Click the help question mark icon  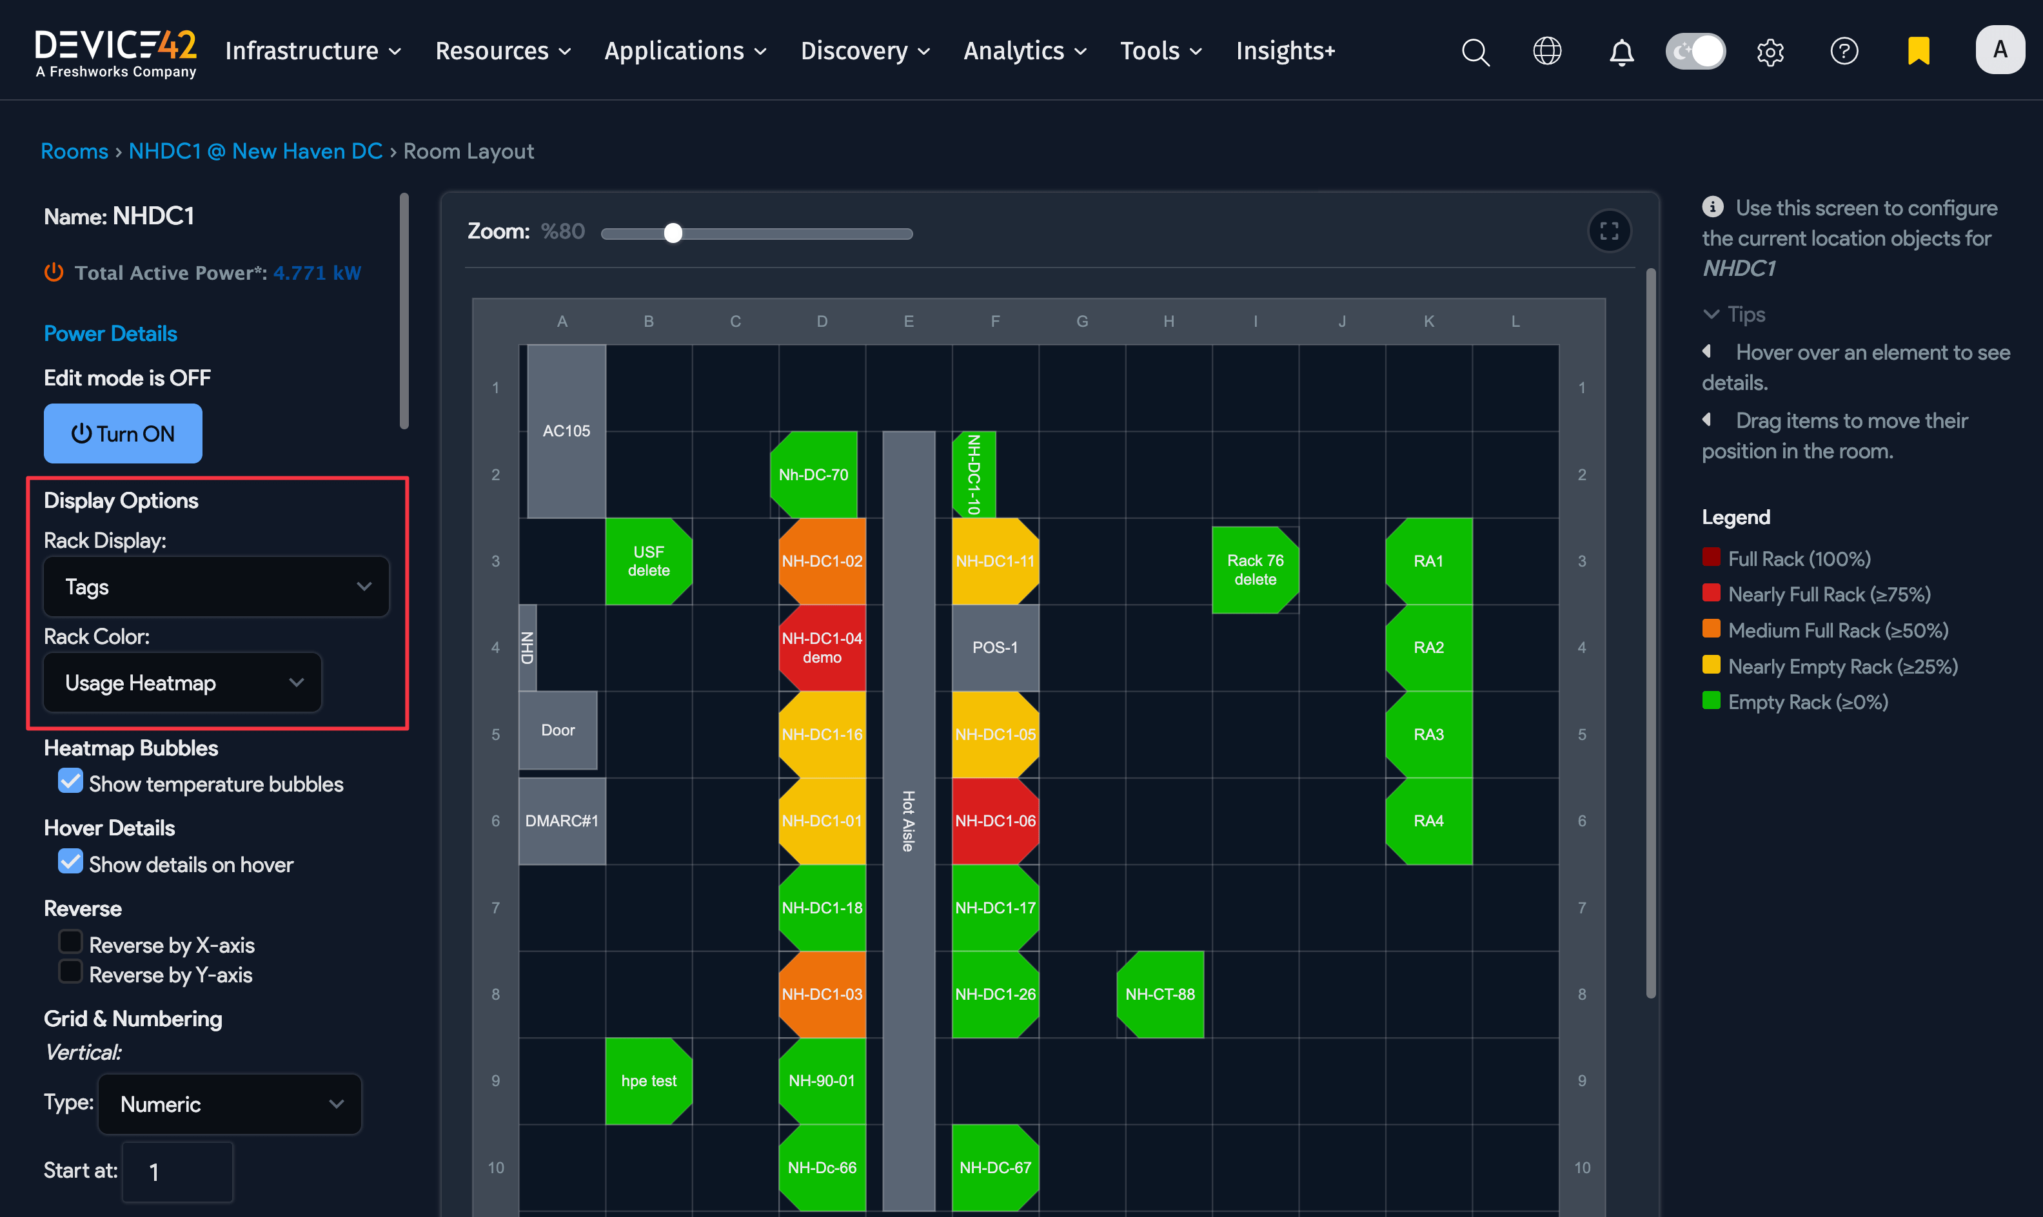(x=1844, y=51)
